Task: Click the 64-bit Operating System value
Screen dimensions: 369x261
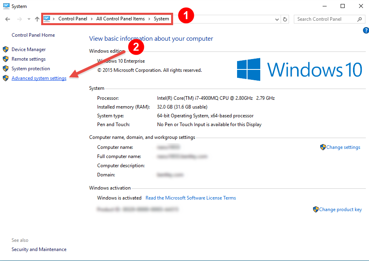Action: (205, 116)
